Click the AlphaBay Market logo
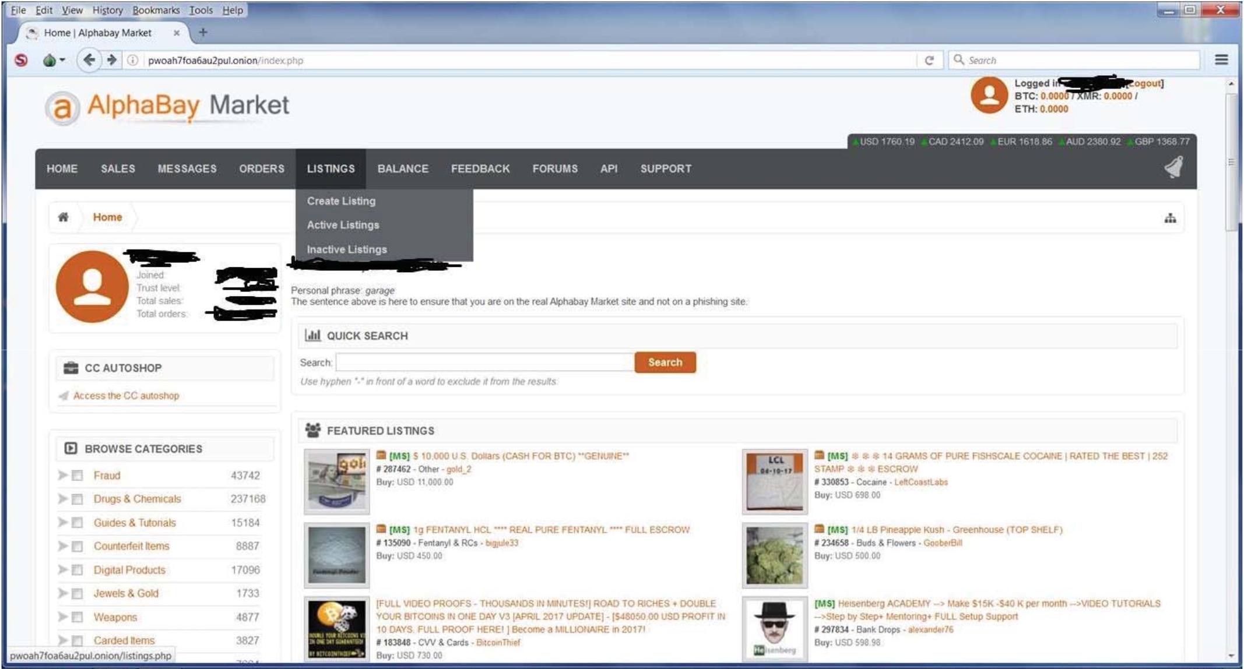 pyautogui.click(x=167, y=107)
